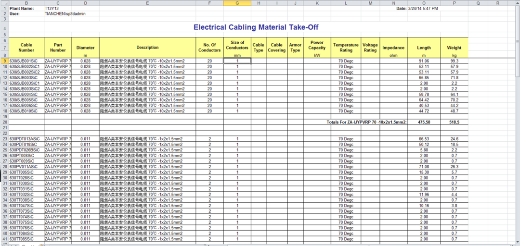520x246 pixels.
Task: Click cable number '630iSJB002SiC2'
Action: (24, 72)
